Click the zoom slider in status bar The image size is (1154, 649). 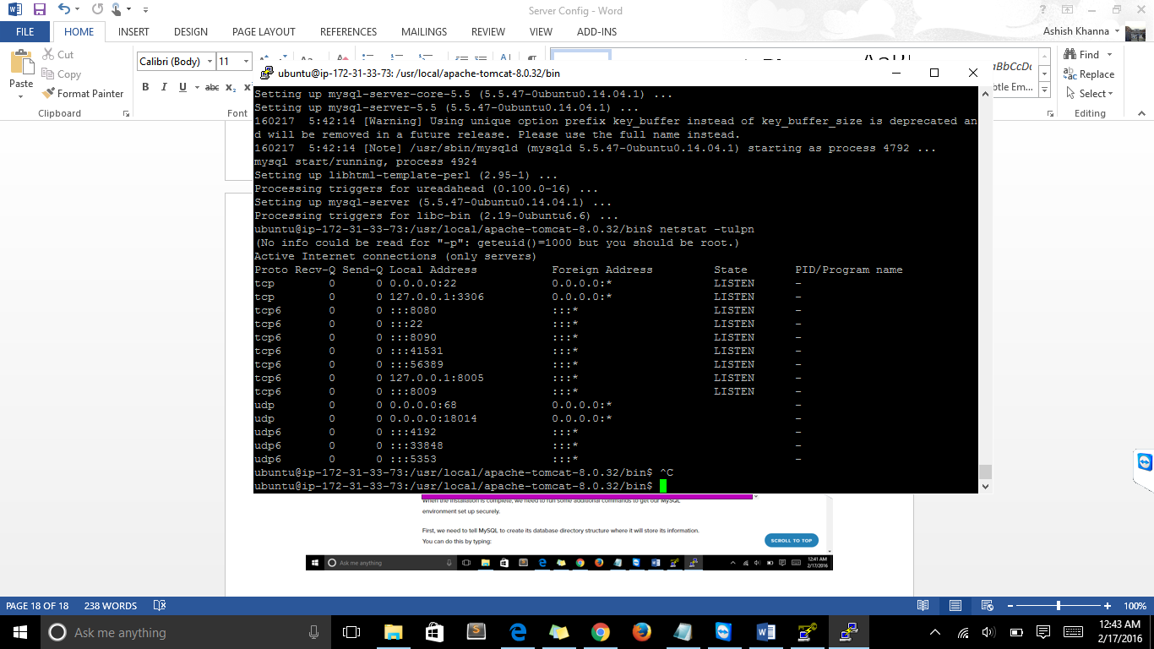[x=1059, y=606]
